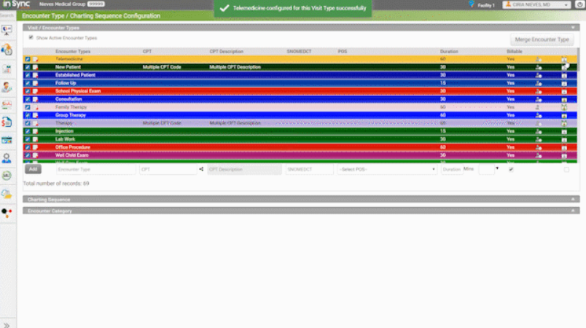Open the power button at top right
The image size is (586, 328).
click(579, 4)
